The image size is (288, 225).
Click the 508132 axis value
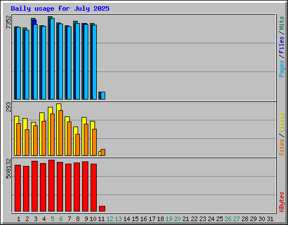[8, 168]
